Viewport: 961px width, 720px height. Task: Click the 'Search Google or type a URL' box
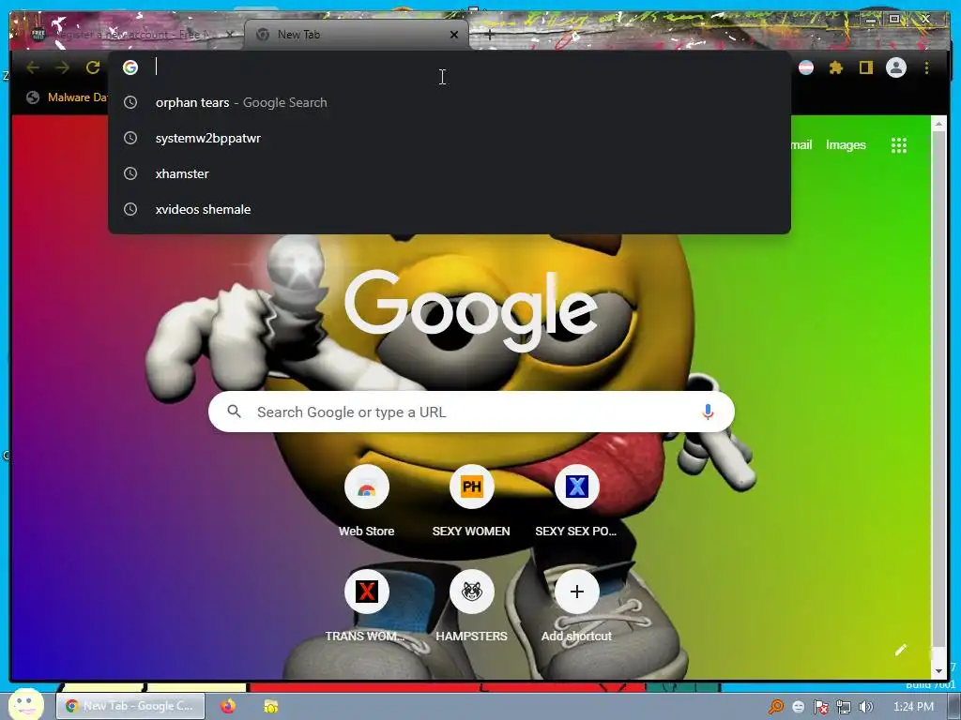[471, 412]
